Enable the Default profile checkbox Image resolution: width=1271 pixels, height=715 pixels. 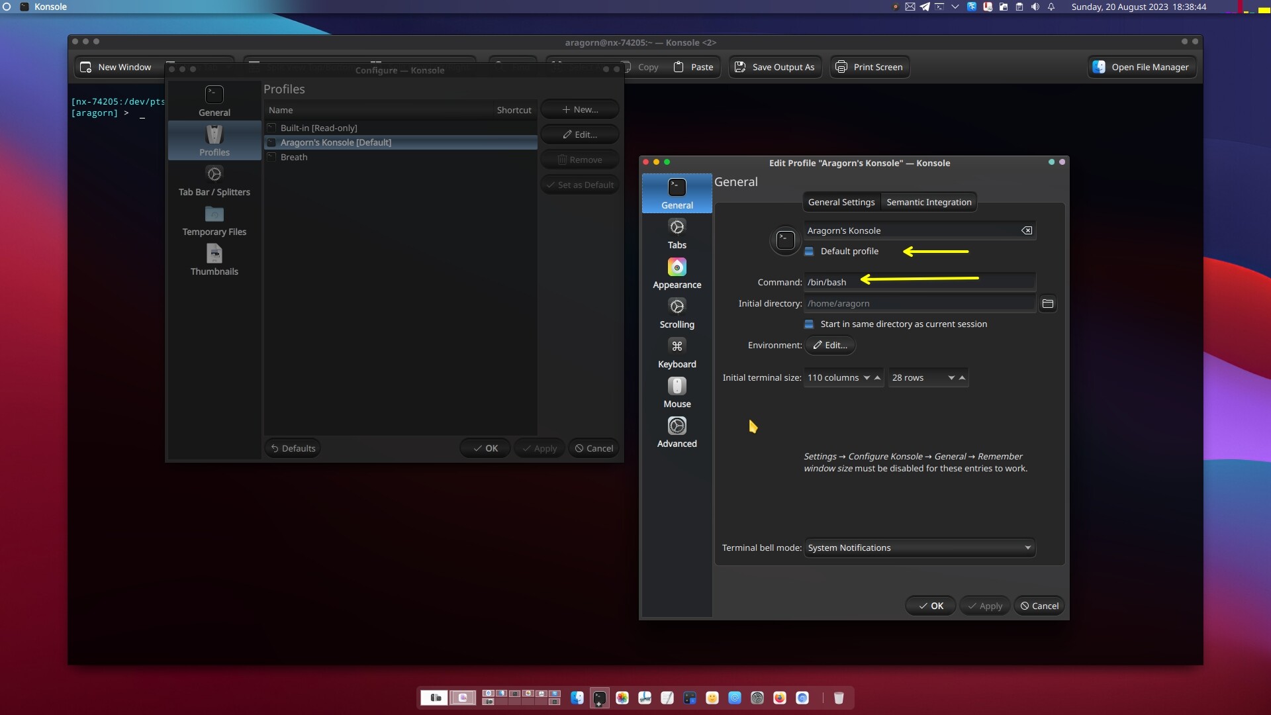809,252
